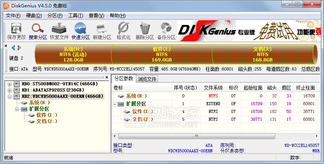Click the 删除分区 (Delete Partition) trash icon
This screenshot has height=164, width=324.
click(x=145, y=31)
